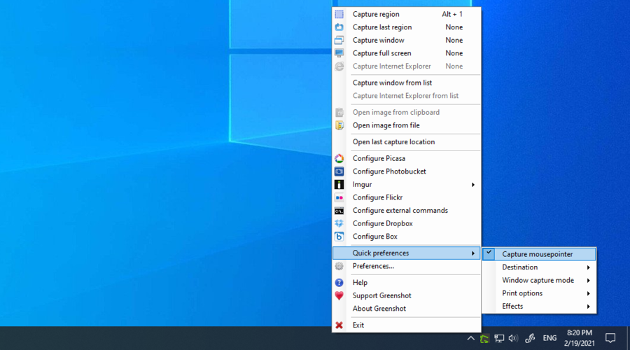630x350 pixels.
Task: Choose Open last capture location
Action: coord(406,142)
